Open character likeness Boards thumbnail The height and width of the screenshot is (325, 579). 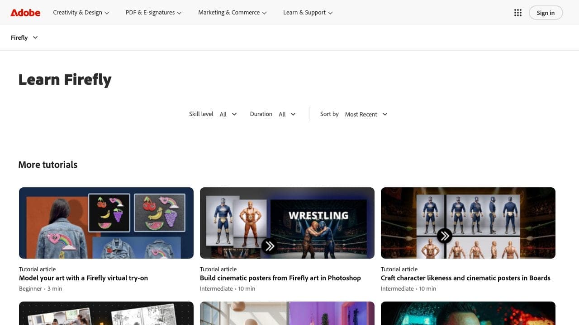point(468,223)
